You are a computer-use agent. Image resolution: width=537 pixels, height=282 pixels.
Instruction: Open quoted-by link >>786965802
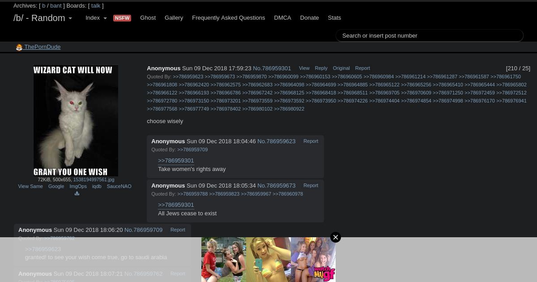point(511,85)
